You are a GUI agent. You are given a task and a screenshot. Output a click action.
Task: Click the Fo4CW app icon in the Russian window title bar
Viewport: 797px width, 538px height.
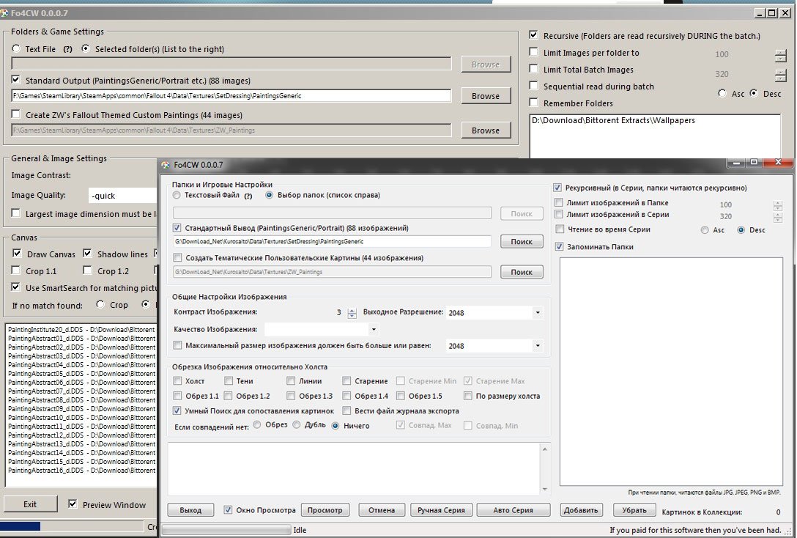[167, 165]
